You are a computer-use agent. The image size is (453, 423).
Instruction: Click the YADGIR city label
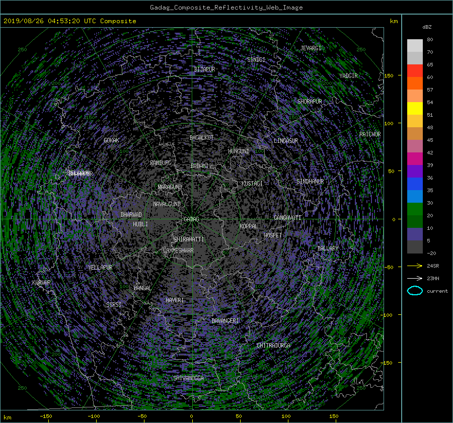(348, 76)
